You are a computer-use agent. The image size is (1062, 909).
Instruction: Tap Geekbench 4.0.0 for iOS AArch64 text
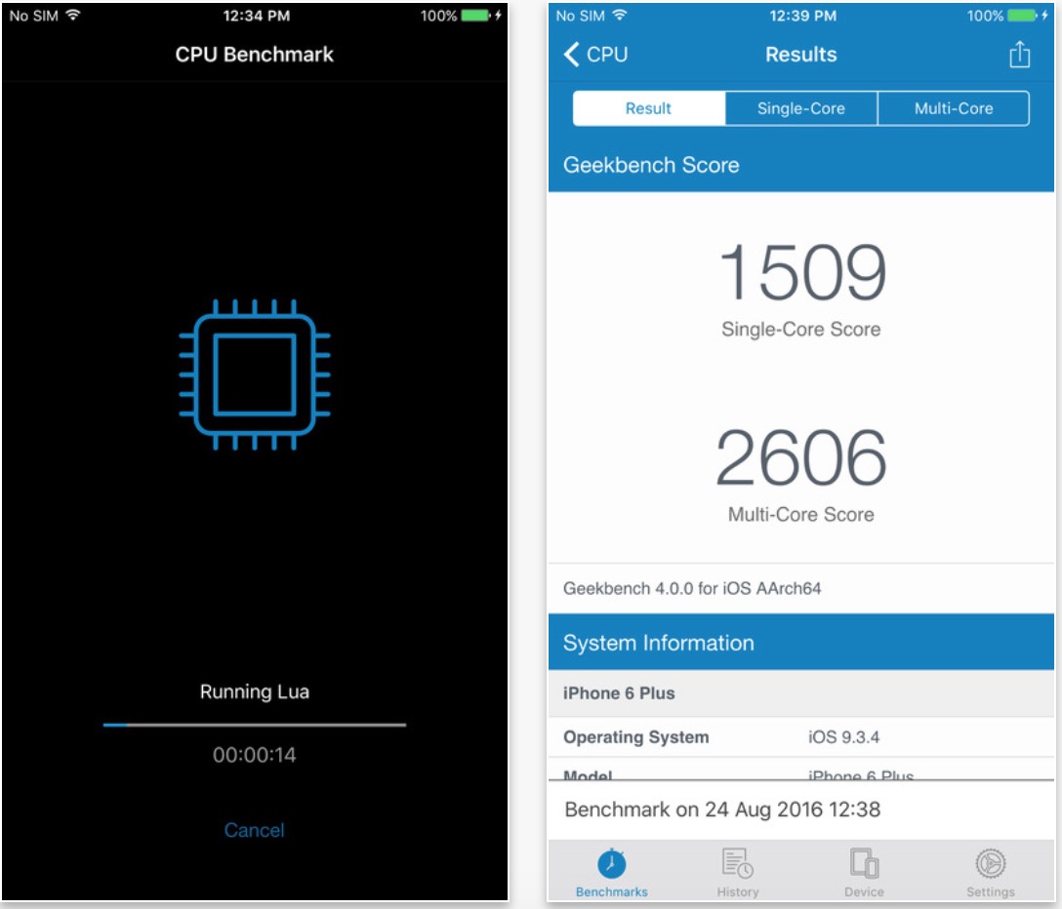click(x=692, y=588)
